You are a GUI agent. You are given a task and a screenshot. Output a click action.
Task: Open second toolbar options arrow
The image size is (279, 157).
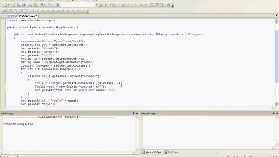coord(88,12)
